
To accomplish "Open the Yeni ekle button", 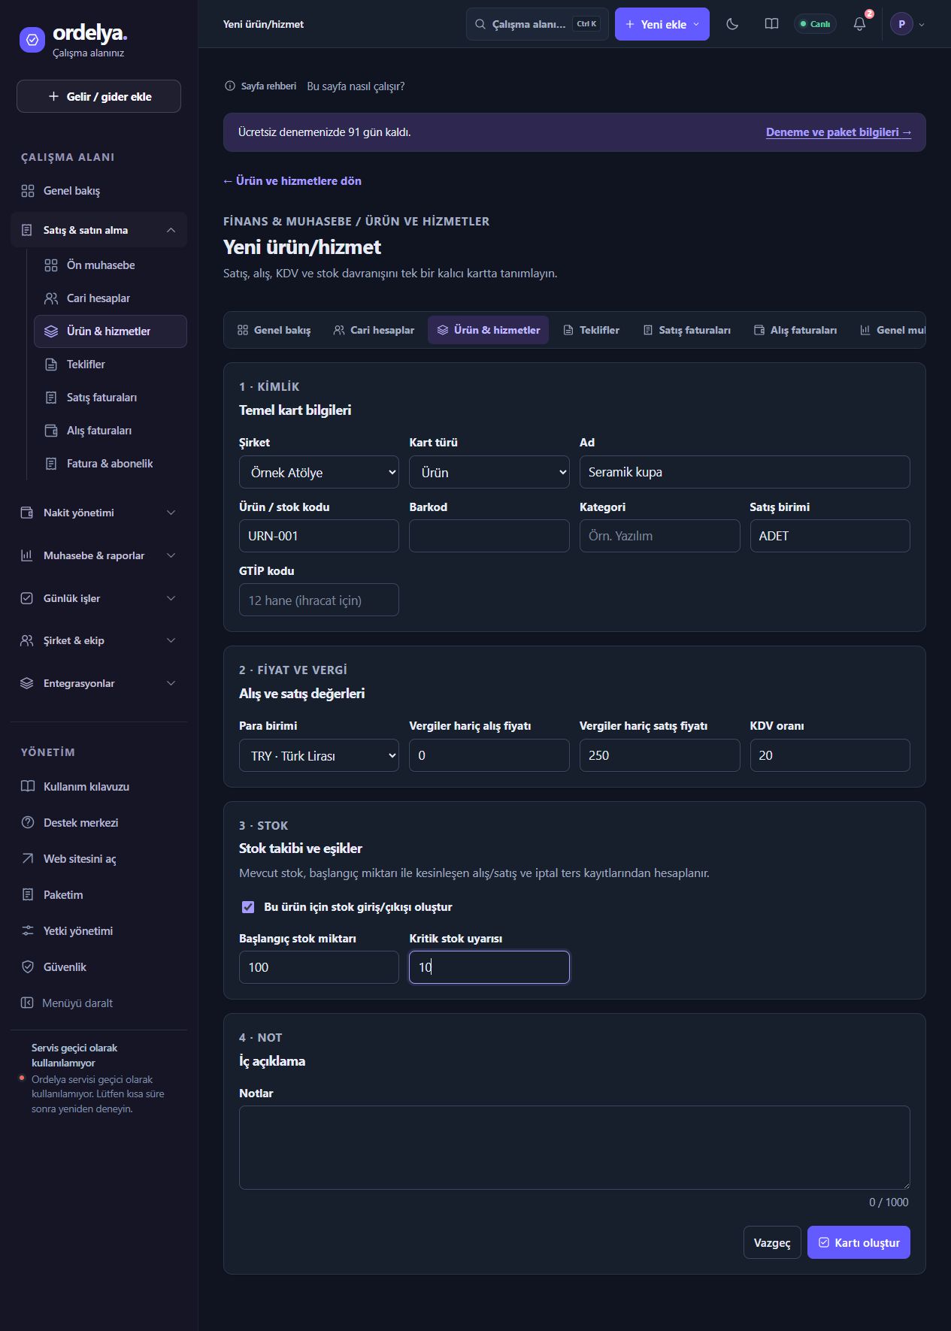I will pos(662,24).
